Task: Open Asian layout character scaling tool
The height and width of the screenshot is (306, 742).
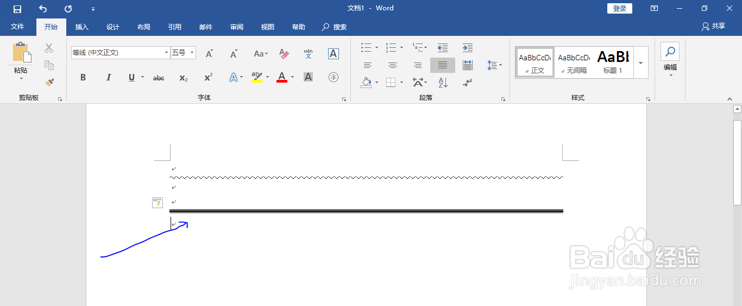Action: coord(419,83)
